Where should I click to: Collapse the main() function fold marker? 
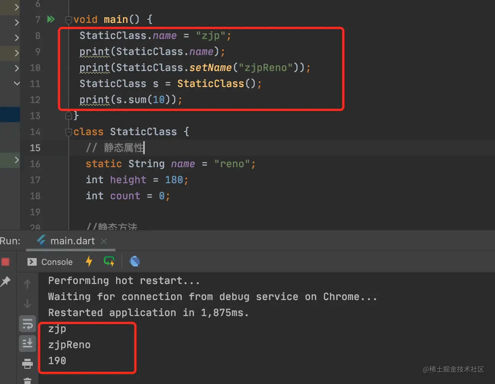coord(69,19)
